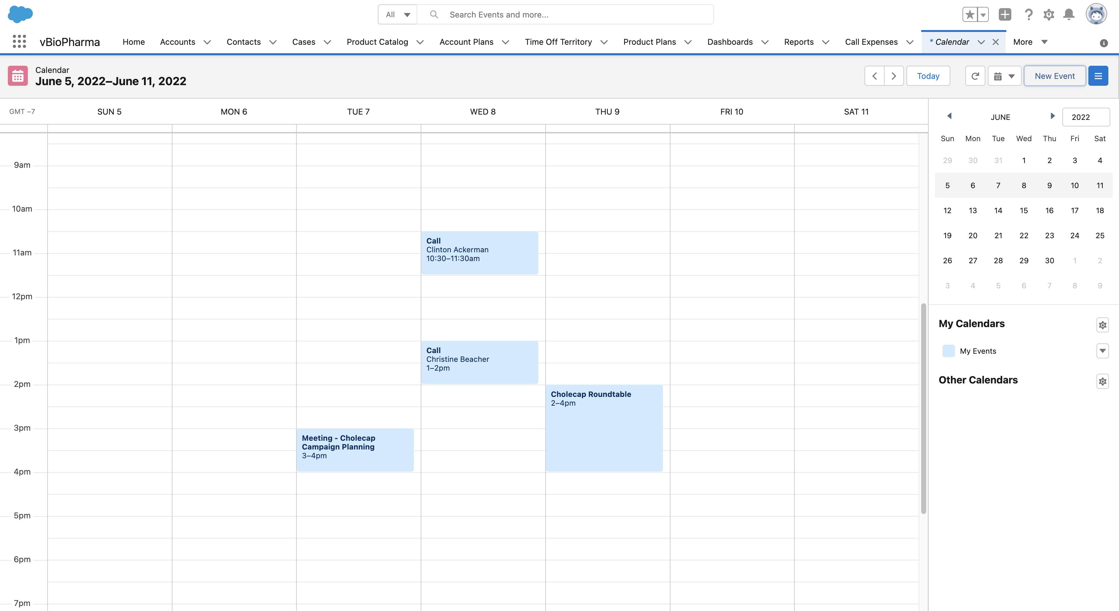Open the Salesforce App Launcher grid icon
Screen dimensions: 1119x611
point(19,41)
